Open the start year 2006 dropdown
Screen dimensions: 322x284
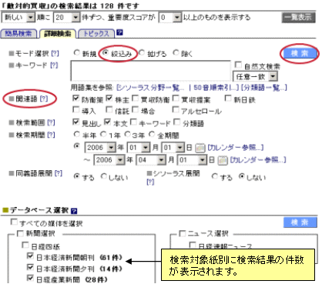(100, 148)
